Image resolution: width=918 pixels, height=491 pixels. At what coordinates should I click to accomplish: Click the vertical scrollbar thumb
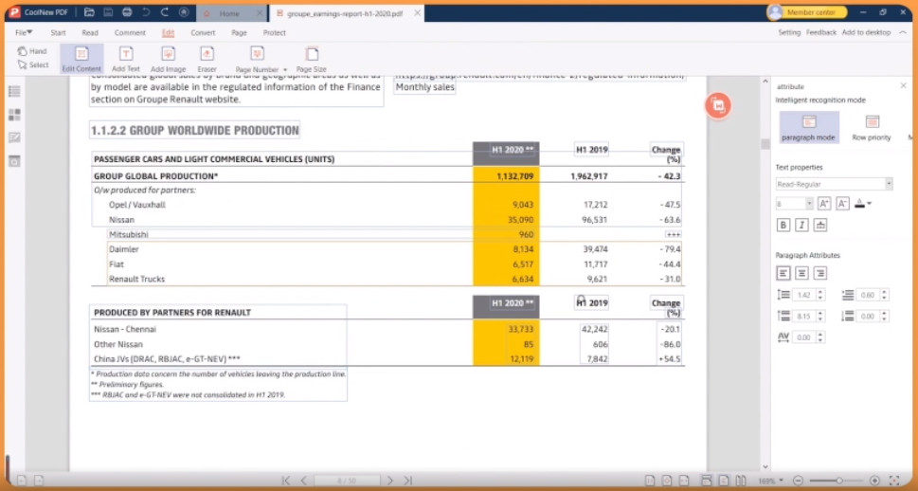[x=765, y=144]
